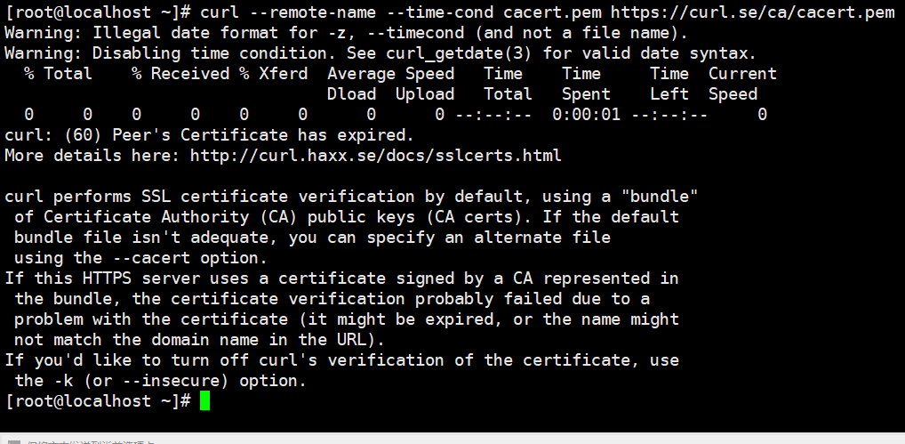Click the cut-off Chinese text in bottom bar
905x444 pixels.
click(x=92, y=441)
